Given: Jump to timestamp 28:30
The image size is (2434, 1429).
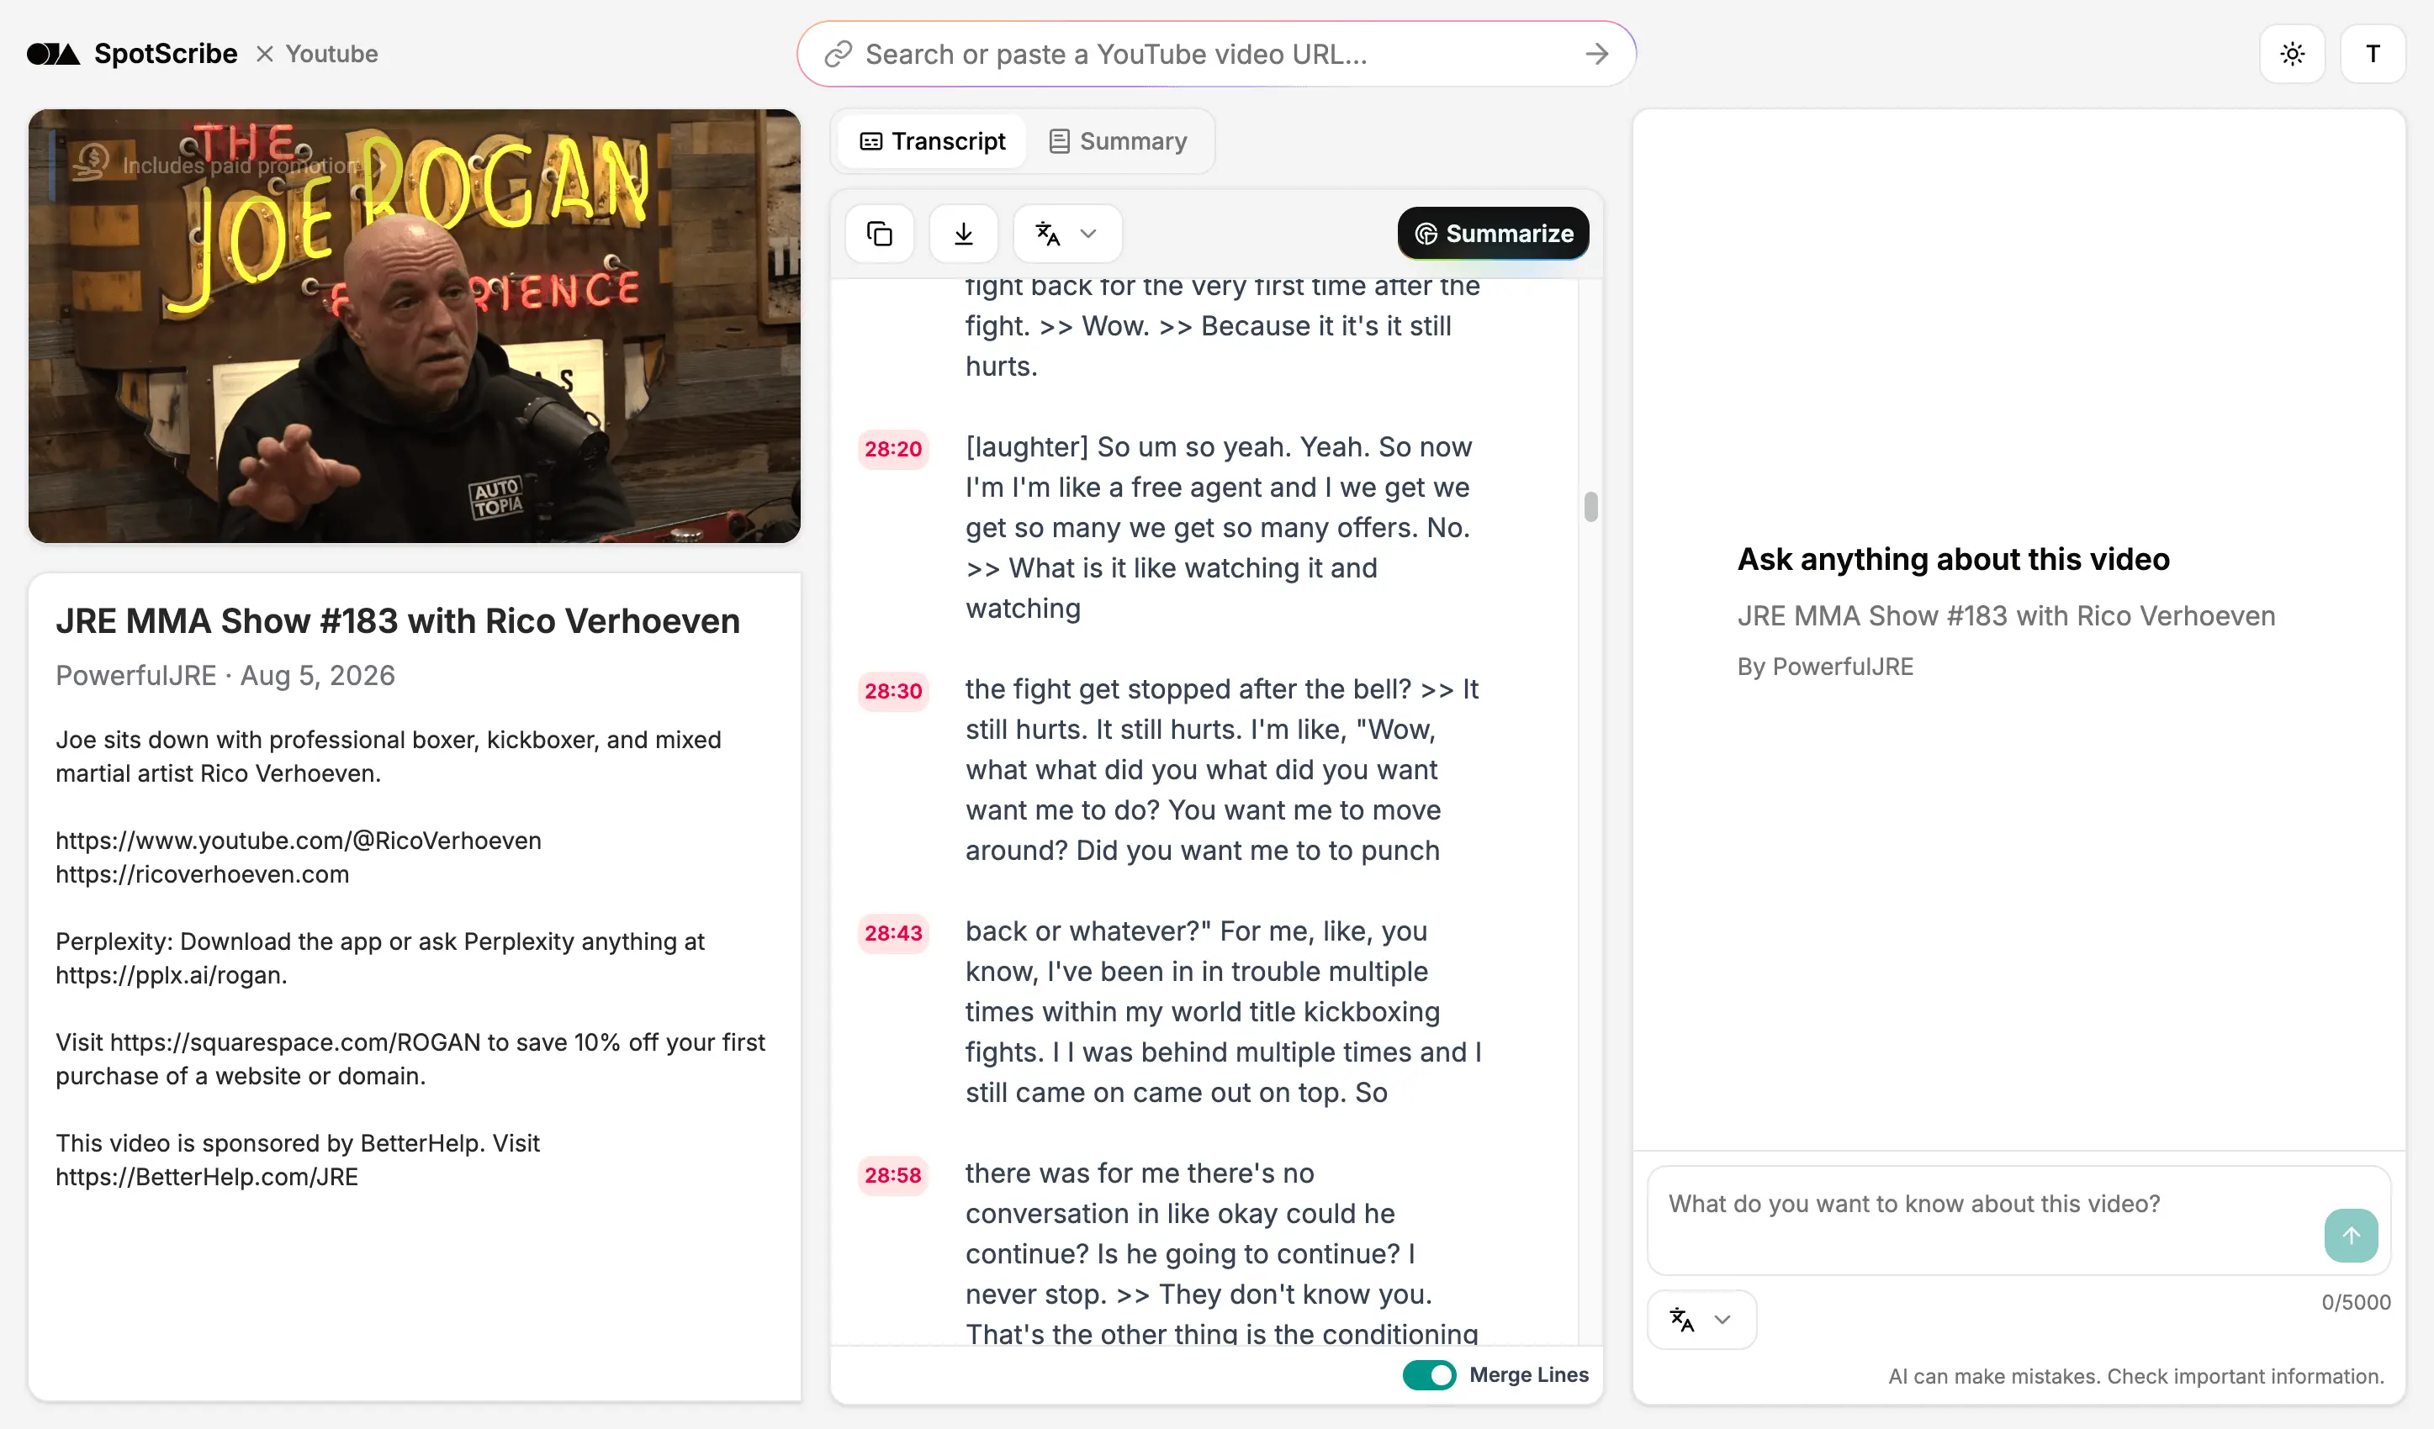Looking at the screenshot, I should [892, 691].
